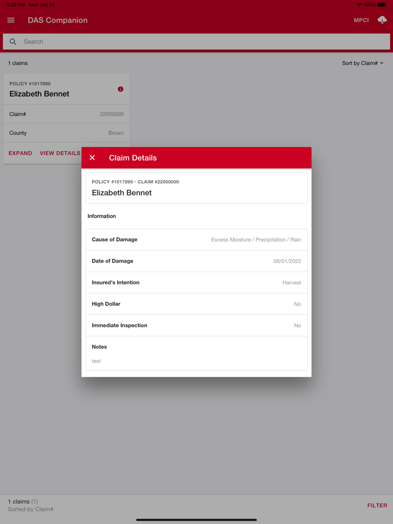Tap VIEW DETAILS on the claim card
This screenshot has height=524, width=393.
(60, 153)
